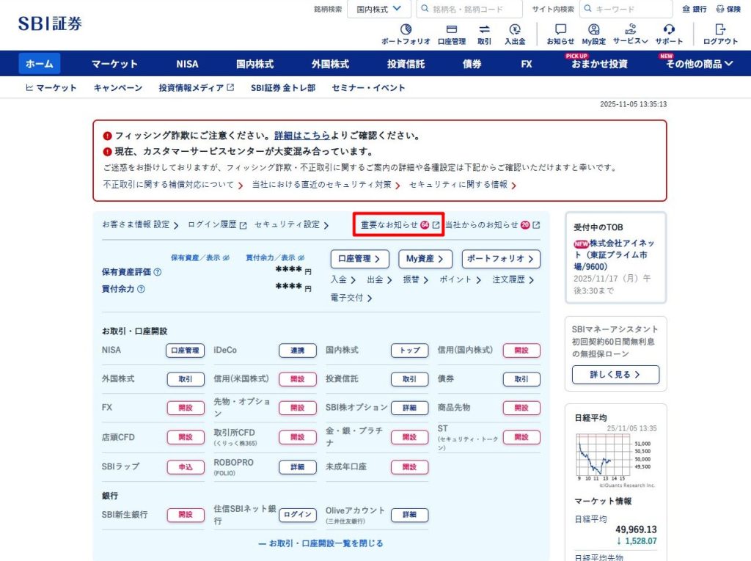The height and width of the screenshot is (561, 751).
Task: Click the ログアウト logout icon
Action: 720,30
